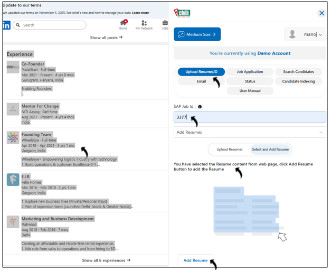Select the Select and Add Resume option
This screenshot has width=331, height=270.
270,150
